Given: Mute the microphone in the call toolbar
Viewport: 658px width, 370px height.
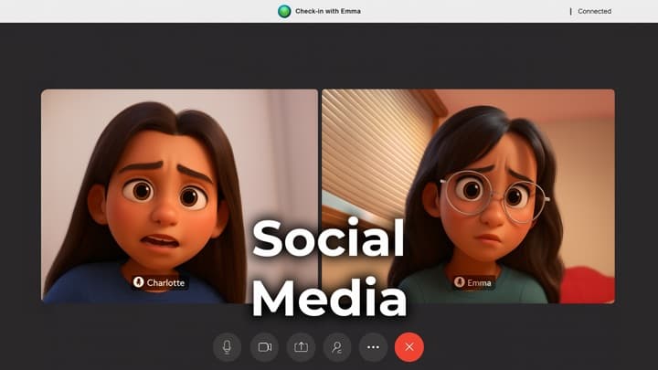Looking at the screenshot, I should (x=227, y=347).
